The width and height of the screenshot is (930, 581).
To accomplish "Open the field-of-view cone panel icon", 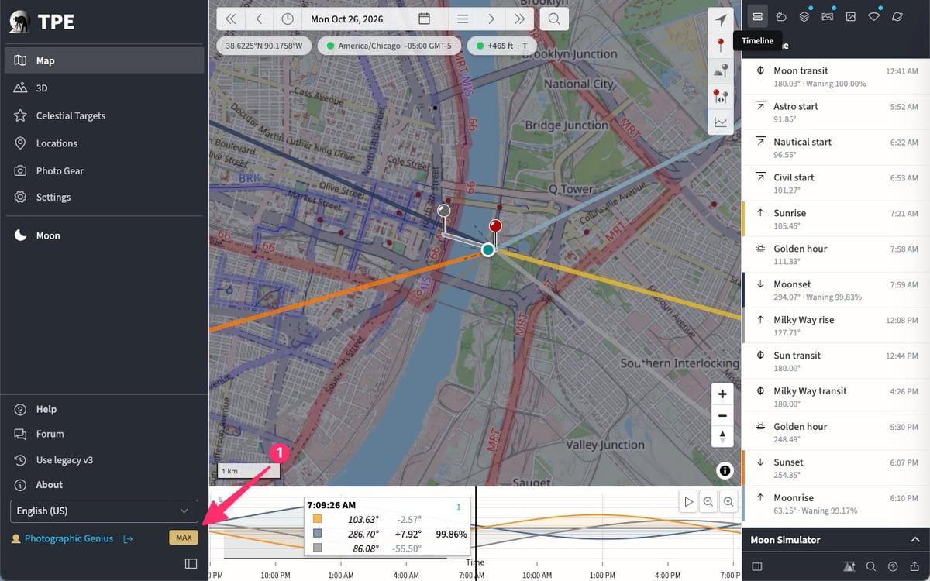I will 874,16.
